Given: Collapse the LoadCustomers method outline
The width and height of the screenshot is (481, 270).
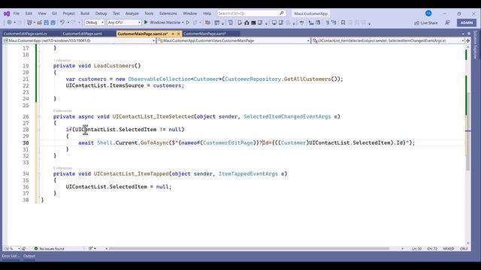Looking at the screenshot, I should 39,66.
